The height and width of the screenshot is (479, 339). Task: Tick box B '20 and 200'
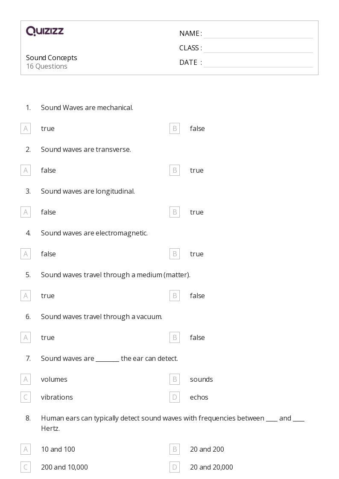point(175,449)
